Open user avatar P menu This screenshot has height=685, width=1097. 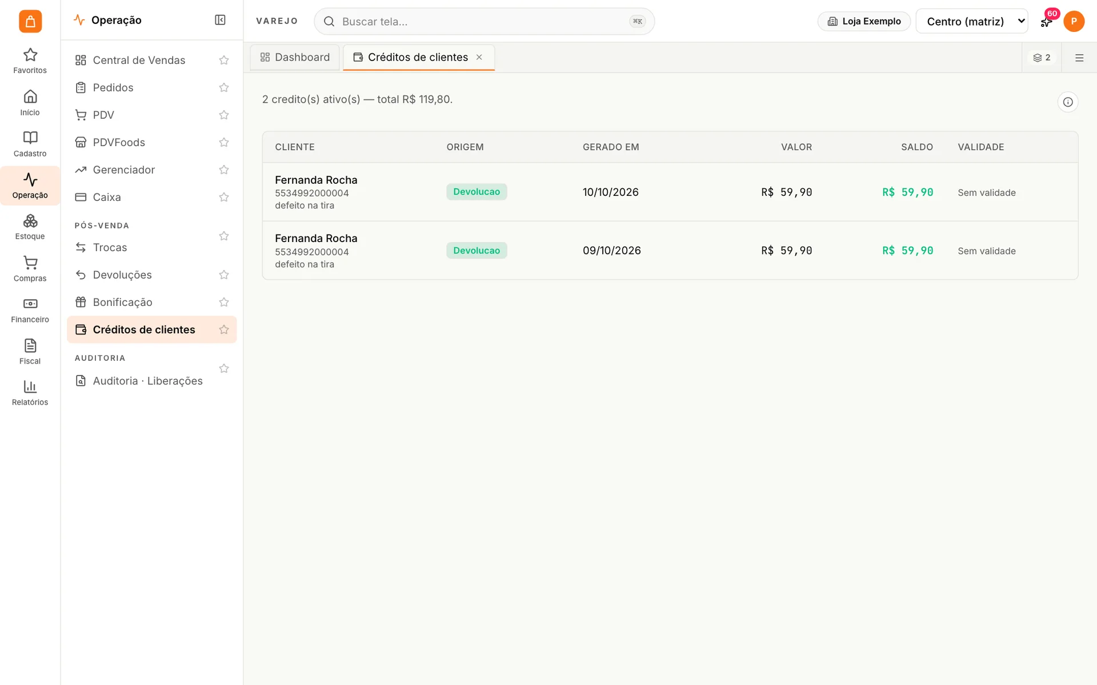click(1074, 21)
